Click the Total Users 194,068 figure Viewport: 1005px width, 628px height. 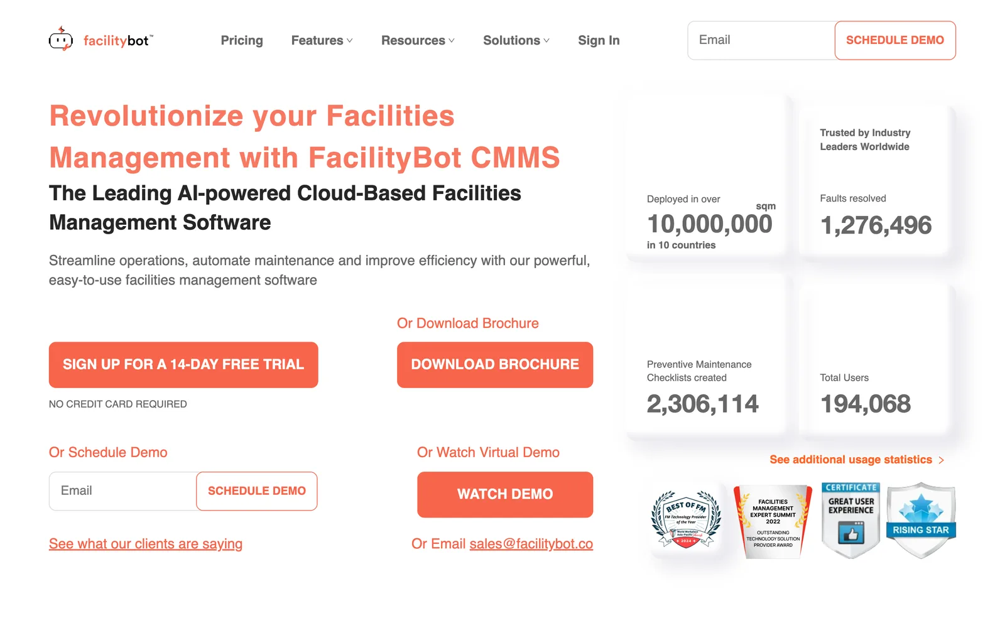click(866, 404)
